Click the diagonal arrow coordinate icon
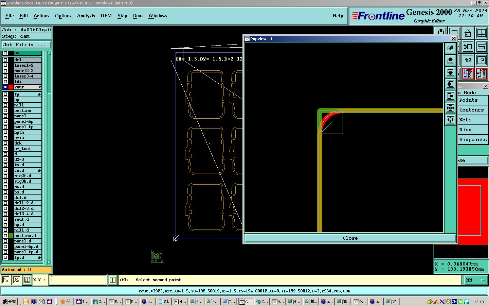This screenshot has height=306, width=489. tap(6, 280)
